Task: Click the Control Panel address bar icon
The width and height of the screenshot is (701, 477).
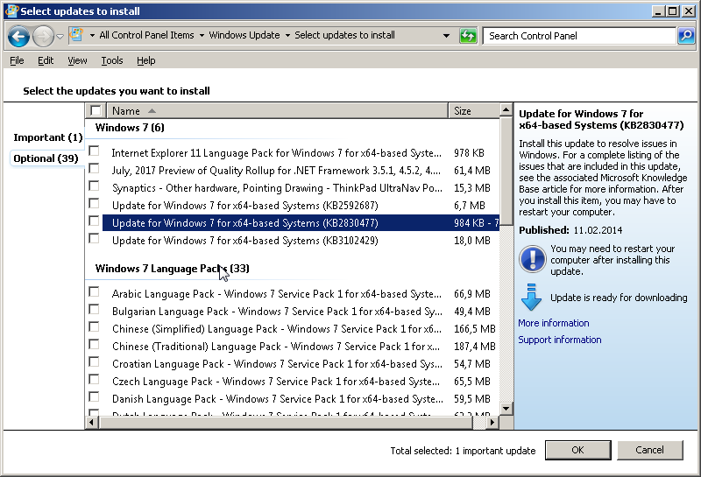Action: click(x=77, y=35)
